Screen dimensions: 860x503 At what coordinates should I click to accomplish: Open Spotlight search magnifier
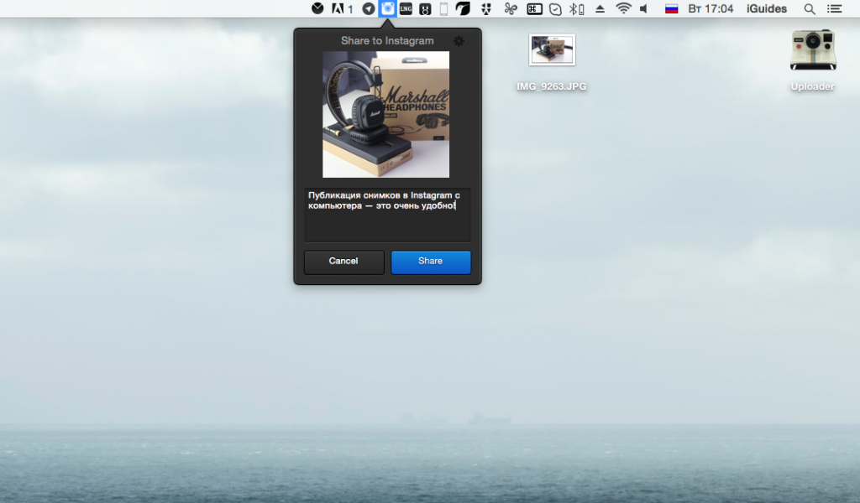pos(810,8)
